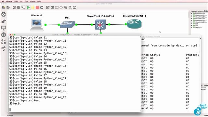Open the Edit menu
Screen dimensions: 208x117
(21, 1)
